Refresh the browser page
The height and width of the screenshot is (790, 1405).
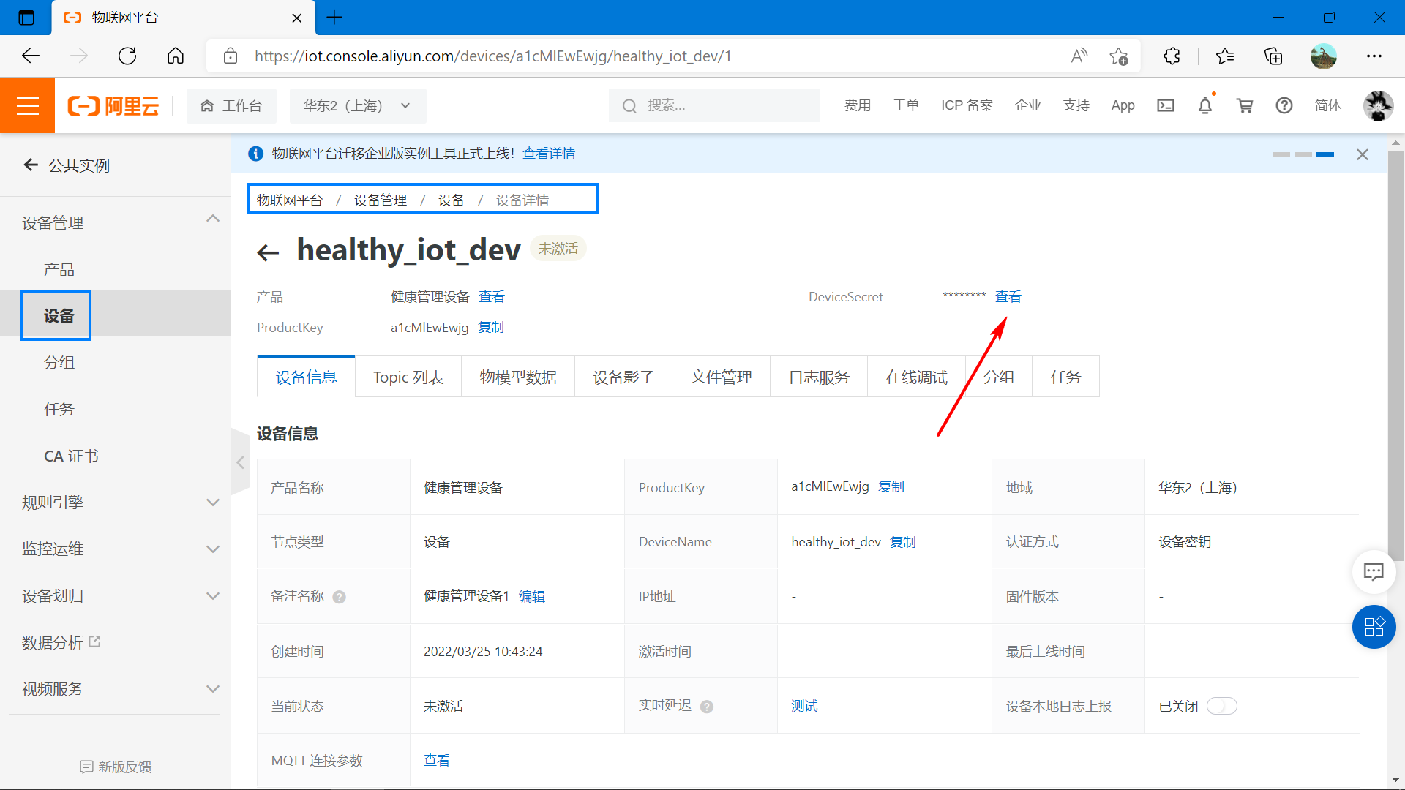127,56
